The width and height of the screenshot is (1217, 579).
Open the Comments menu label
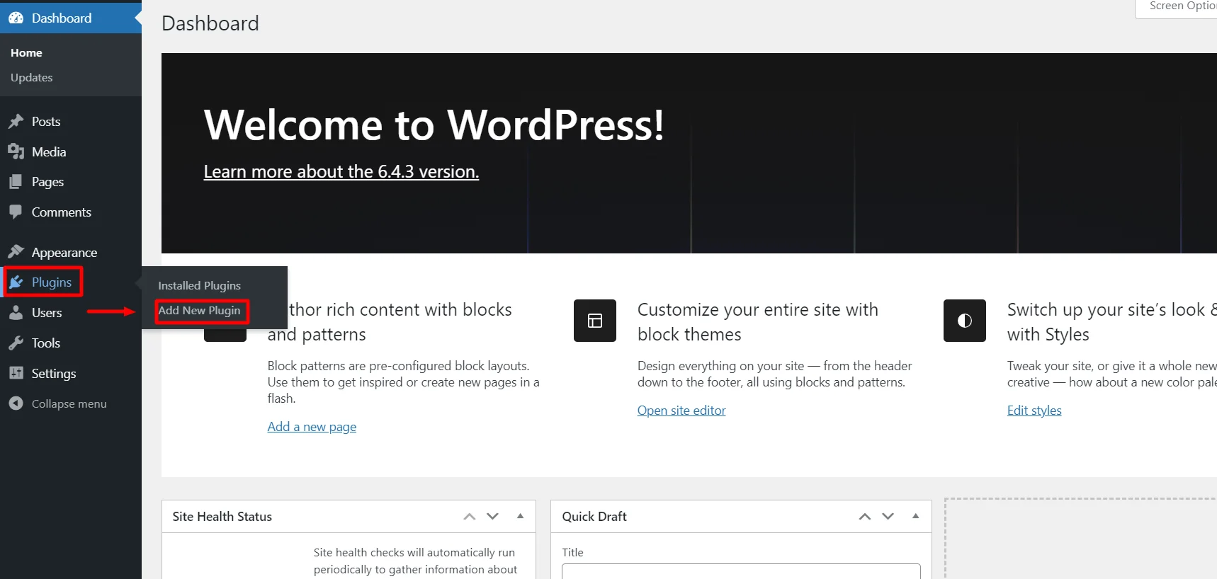62,212
